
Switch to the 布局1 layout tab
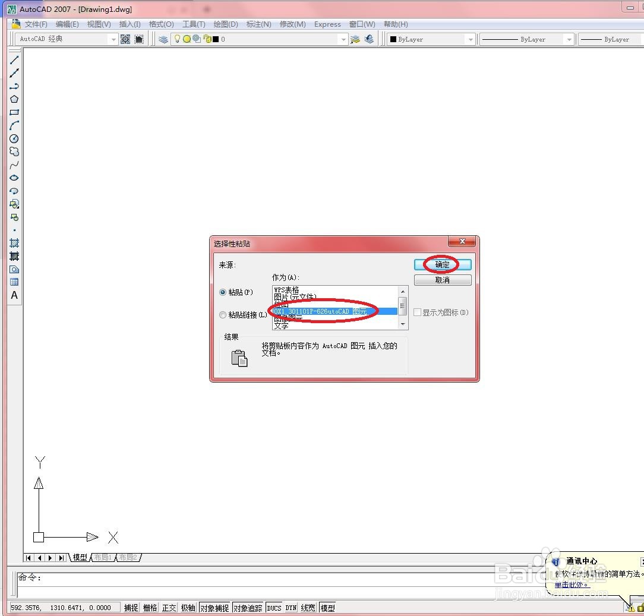103,557
